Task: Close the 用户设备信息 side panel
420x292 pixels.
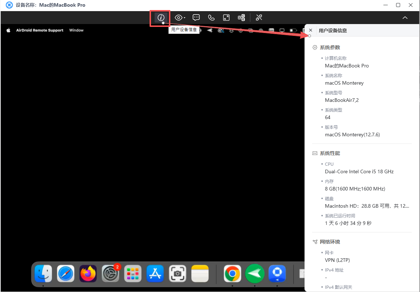Action: (x=311, y=30)
